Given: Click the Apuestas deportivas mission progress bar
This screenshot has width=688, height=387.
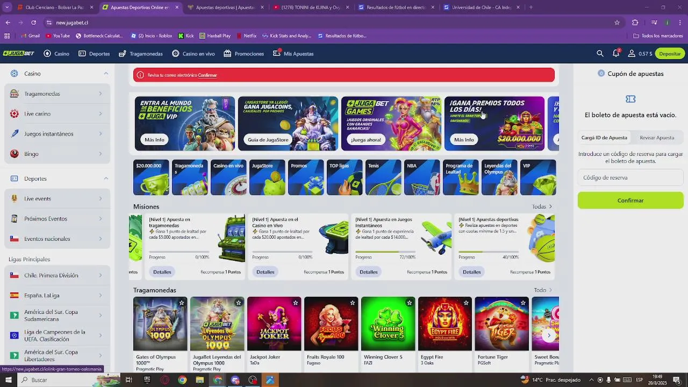Looking at the screenshot, I should [489, 252].
